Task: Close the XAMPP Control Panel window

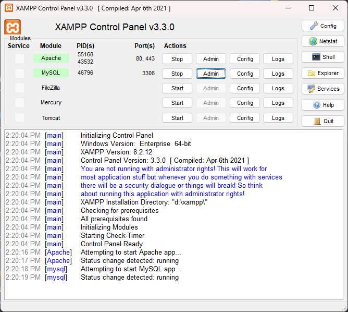Action: 335,8
